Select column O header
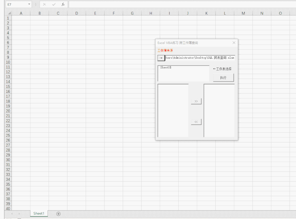This screenshot has height=219, width=296. (280, 13)
